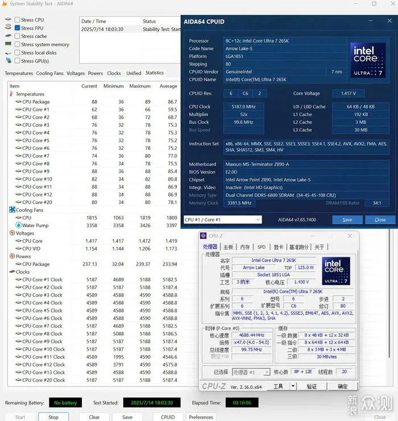Select CPU-Z graphics (显卡) tab

(279, 247)
